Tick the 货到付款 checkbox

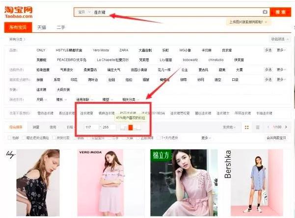click(54, 138)
